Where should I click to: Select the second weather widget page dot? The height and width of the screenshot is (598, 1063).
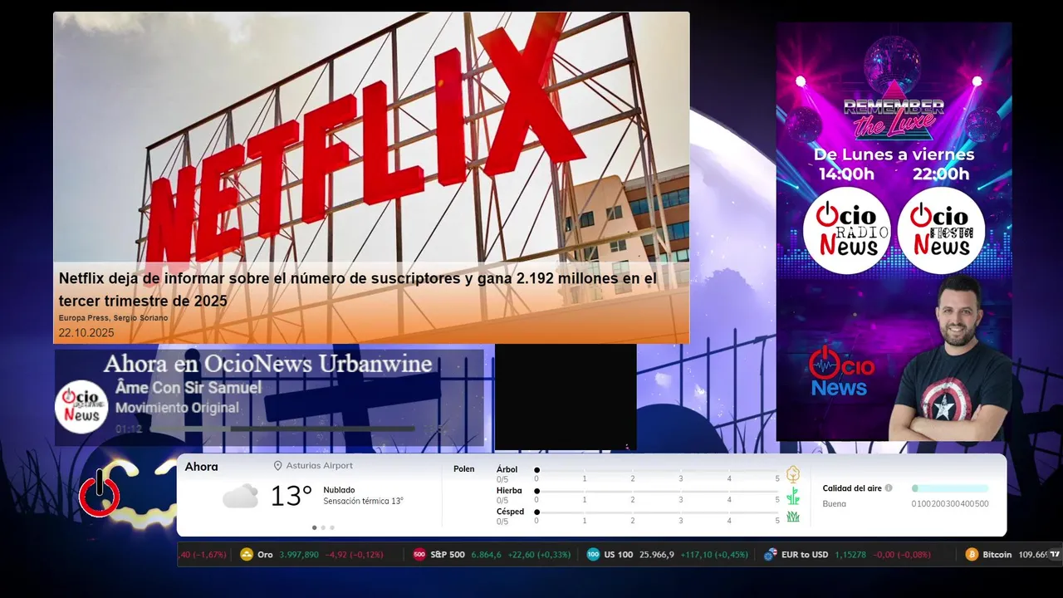[323, 527]
